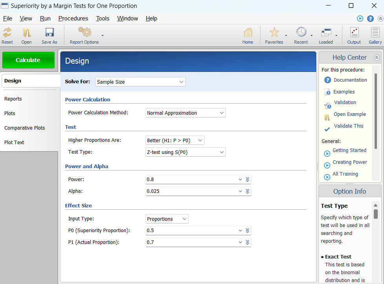
Task: Collapse the Help Center panel
Action: [x=377, y=57]
